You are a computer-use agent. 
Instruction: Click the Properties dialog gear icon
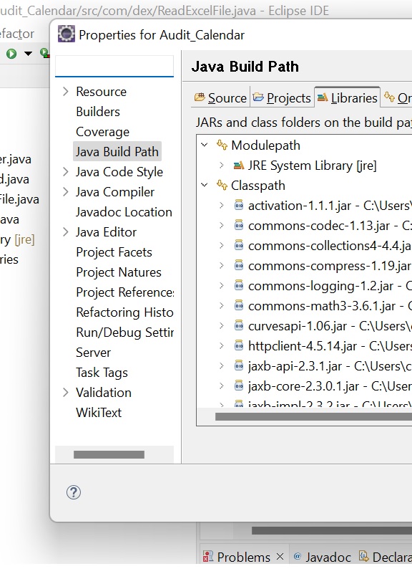coord(67,34)
